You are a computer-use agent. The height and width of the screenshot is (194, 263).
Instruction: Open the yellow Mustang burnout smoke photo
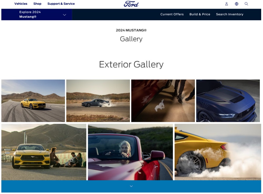click(218, 152)
